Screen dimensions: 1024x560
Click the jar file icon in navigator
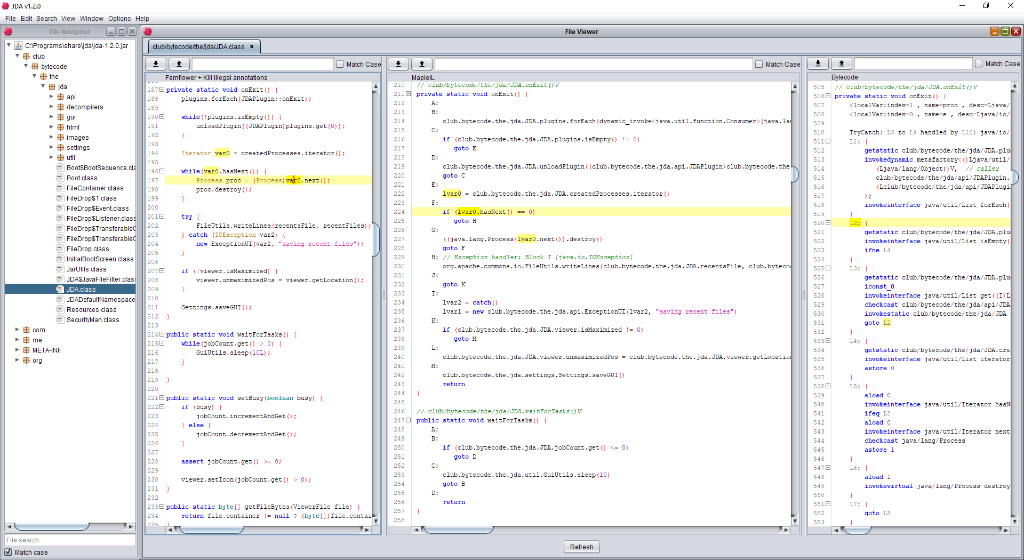(19, 46)
